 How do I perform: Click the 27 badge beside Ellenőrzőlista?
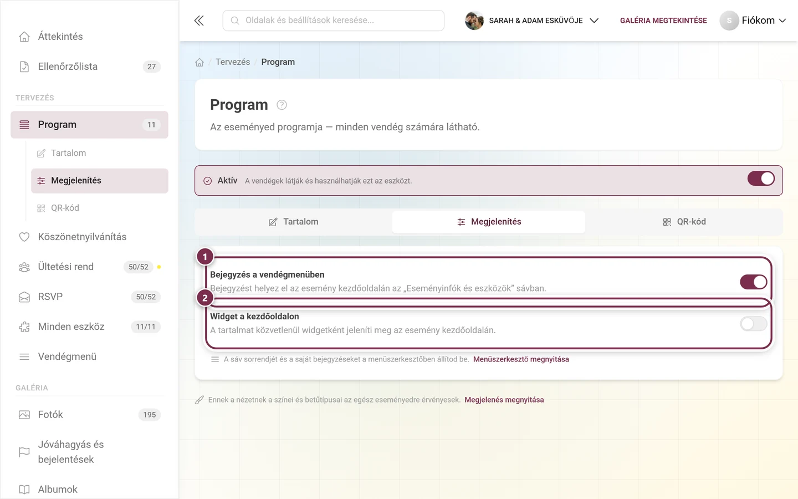pos(152,67)
